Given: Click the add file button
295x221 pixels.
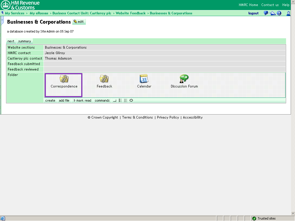Looking at the screenshot, I should point(64,100).
